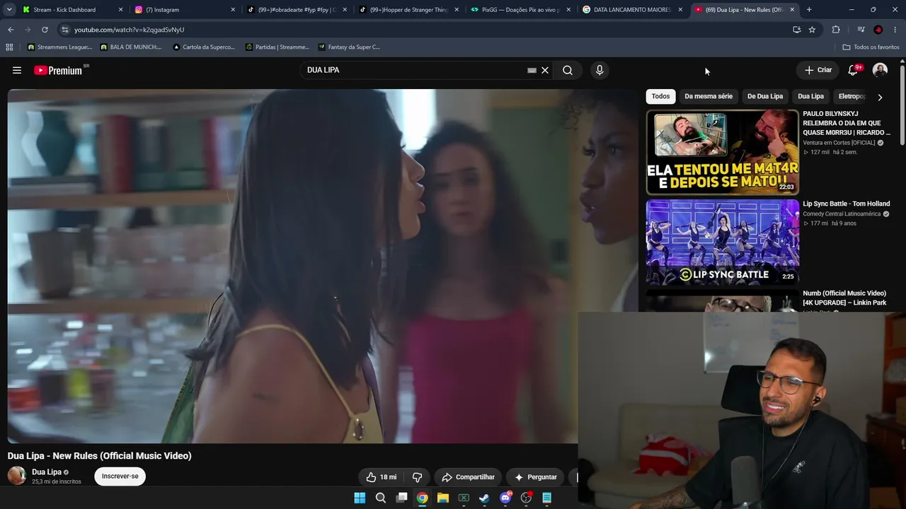Image resolution: width=906 pixels, height=509 pixels.
Task: Visit Comedy Central Latinoamérica channel
Action: [842, 213]
